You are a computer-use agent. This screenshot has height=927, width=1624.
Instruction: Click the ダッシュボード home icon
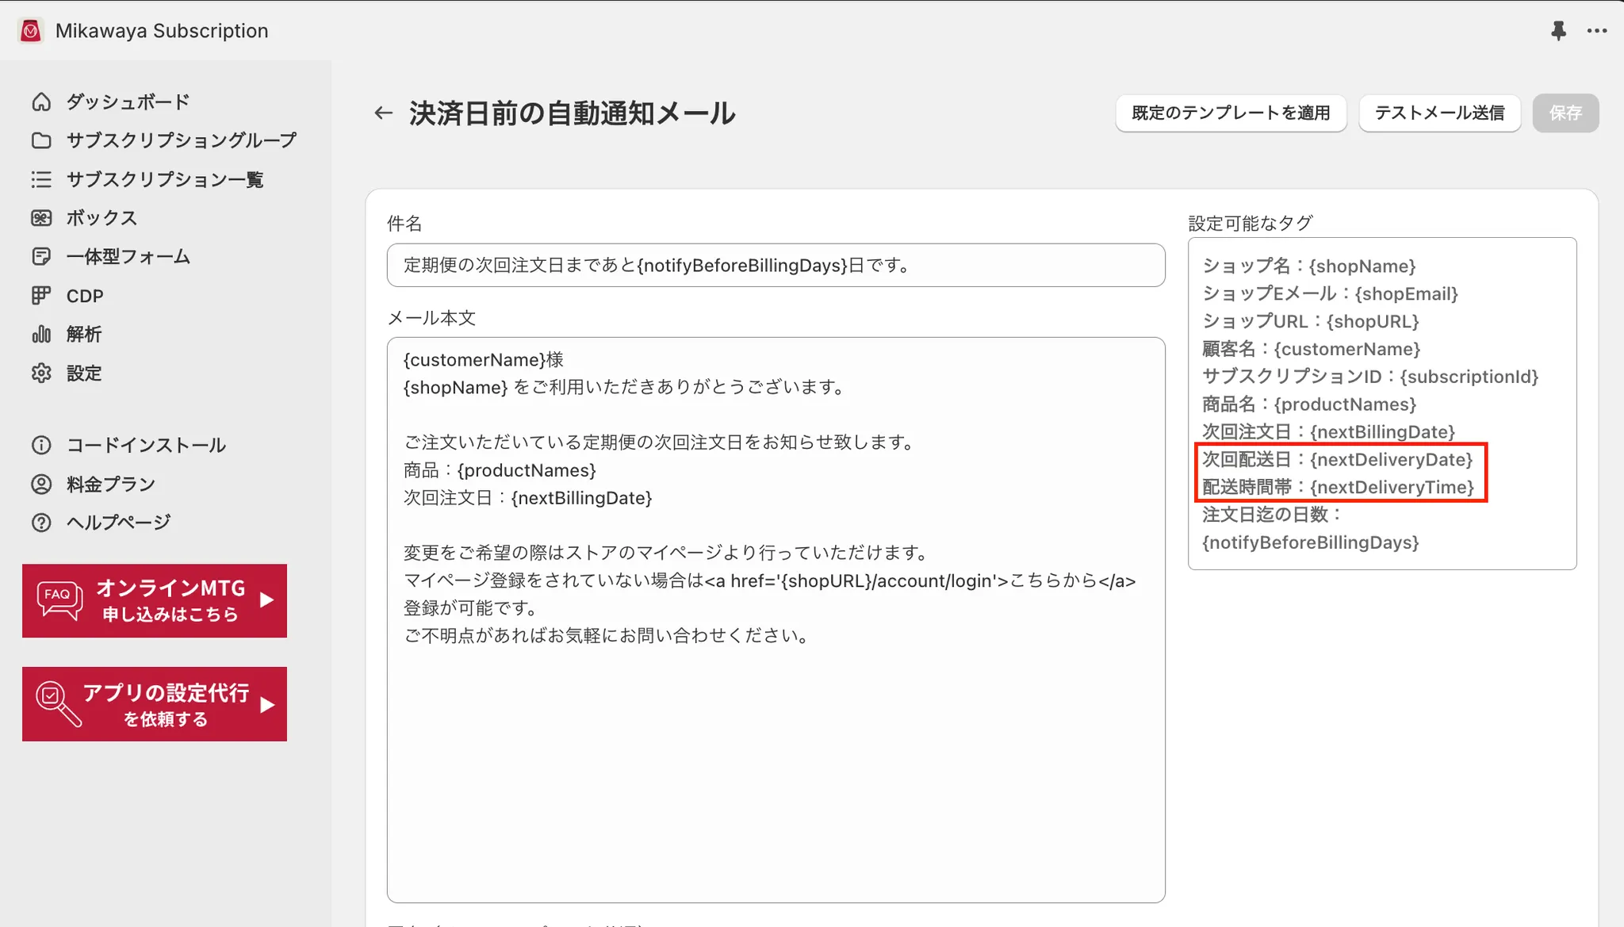(x=41, y=102)
